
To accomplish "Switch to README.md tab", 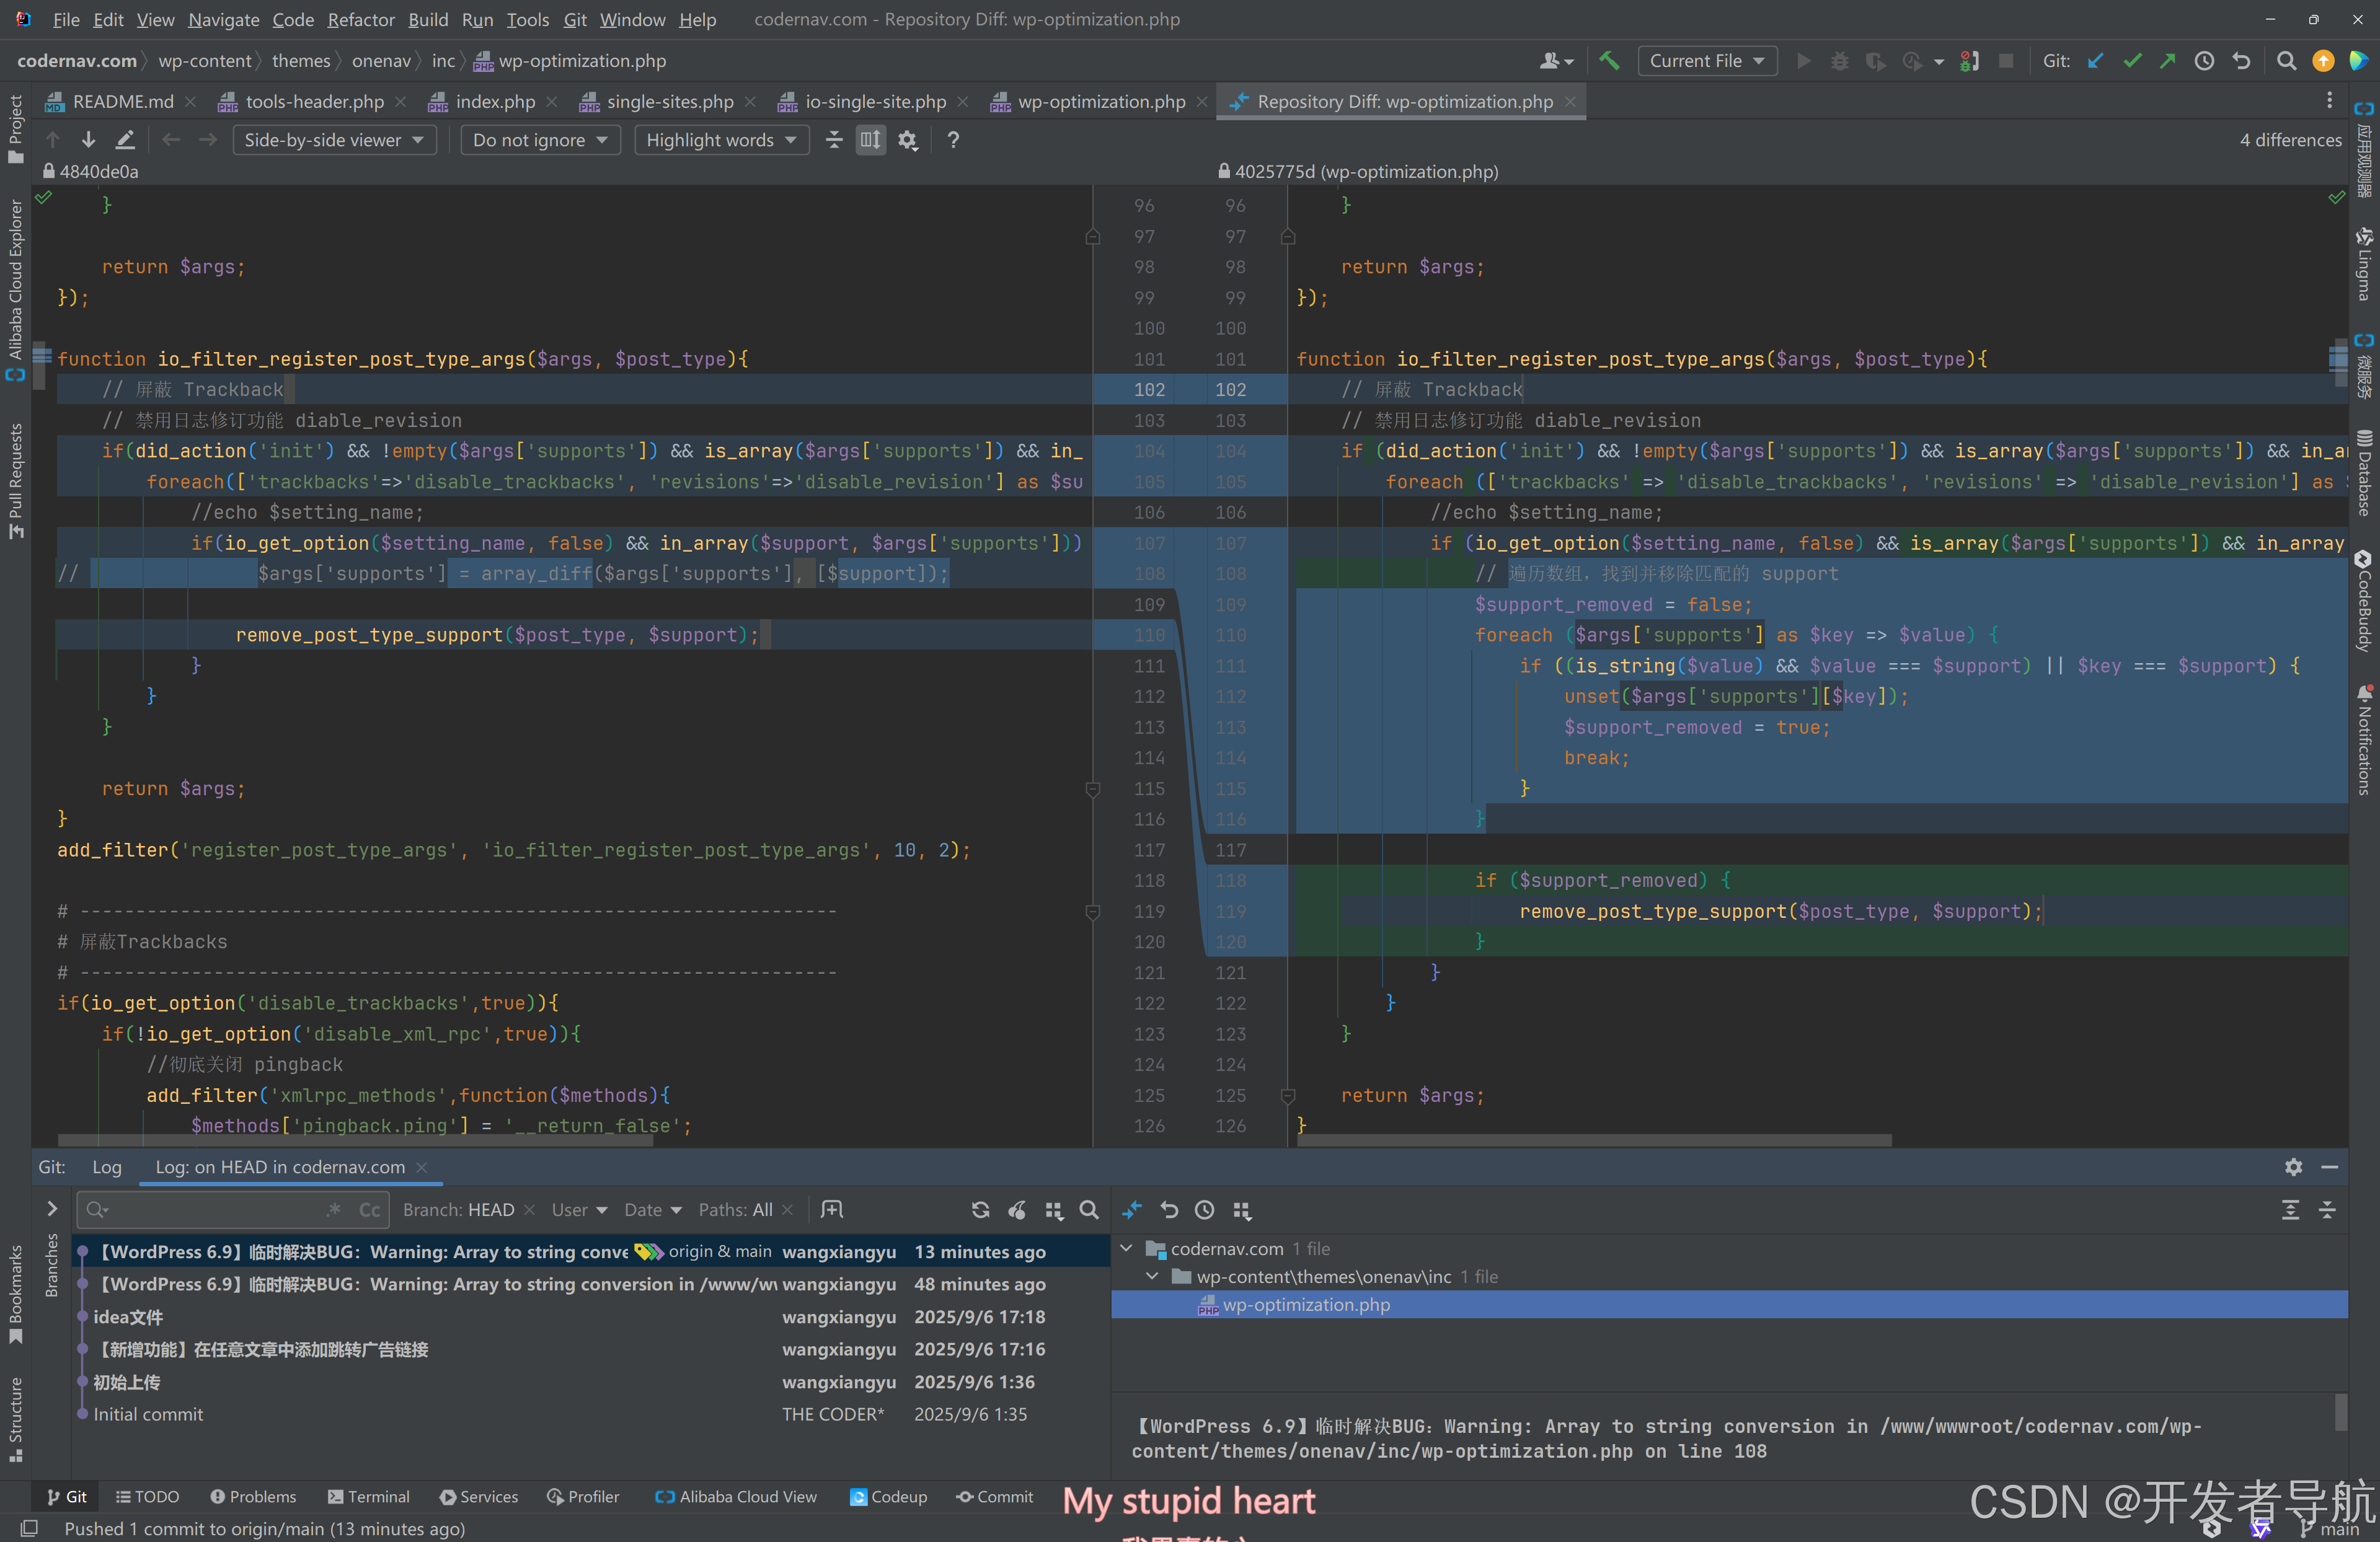I will 121,102.
